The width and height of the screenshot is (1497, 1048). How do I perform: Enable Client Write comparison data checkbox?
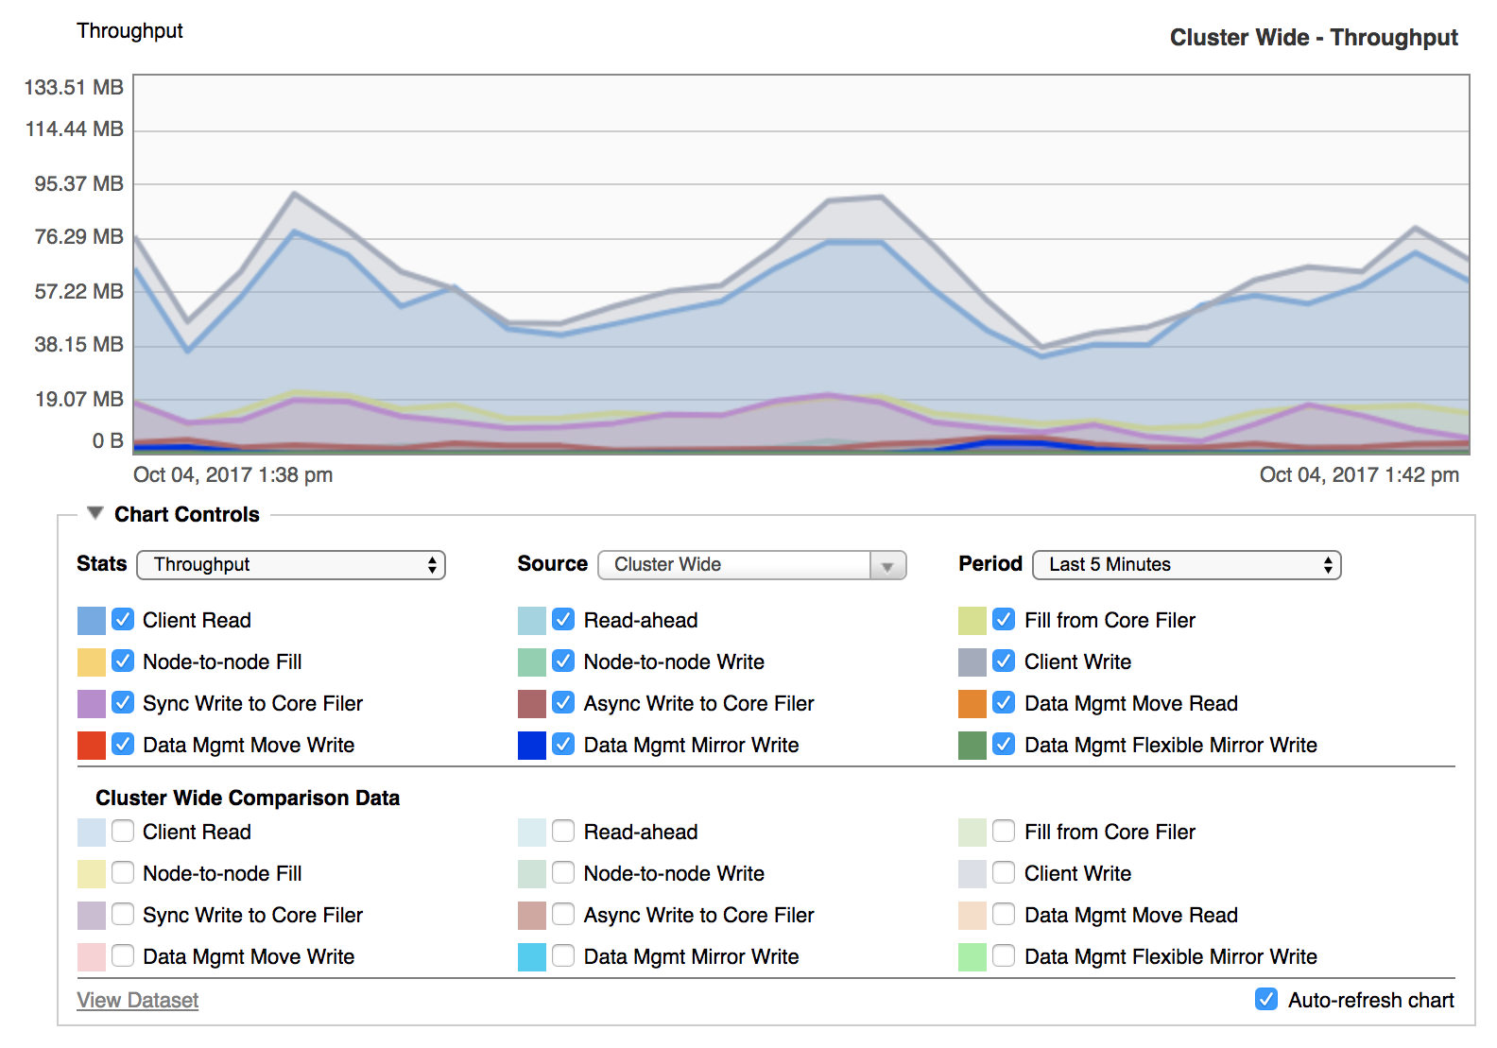[1004, 873]
